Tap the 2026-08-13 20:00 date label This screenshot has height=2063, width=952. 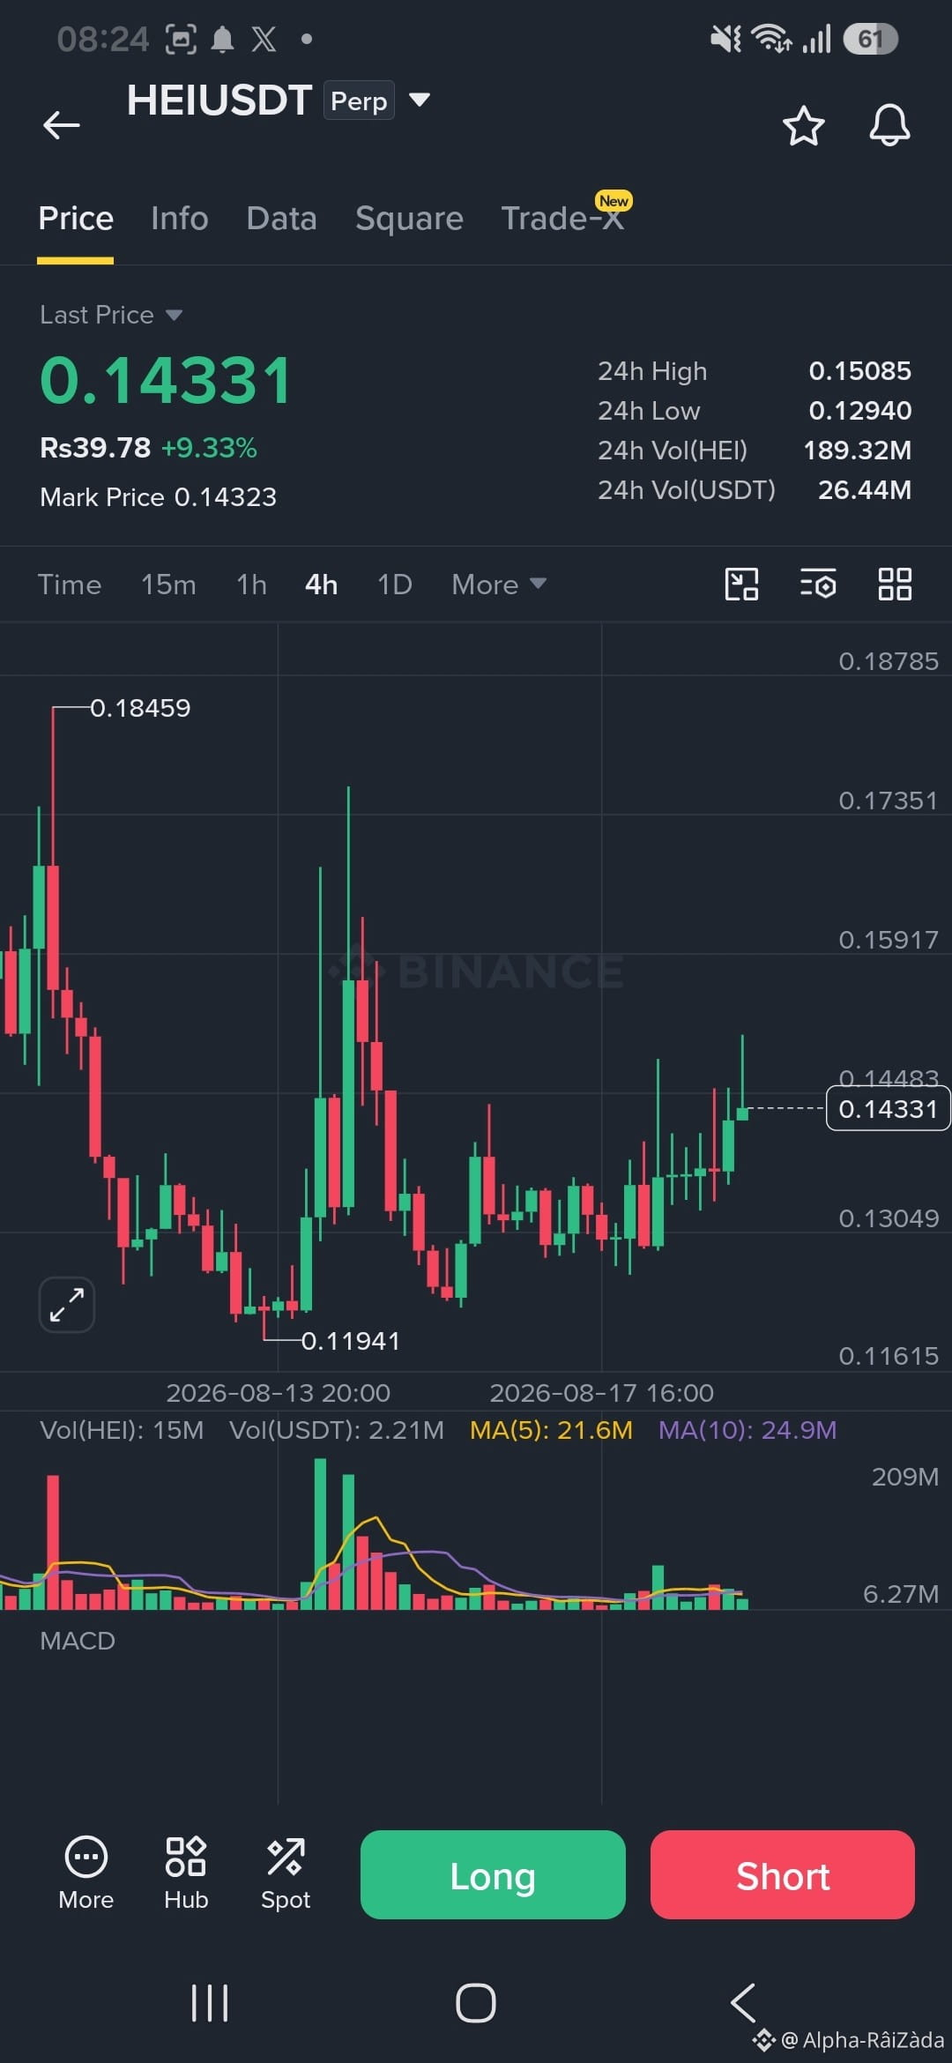point(279,1393)
